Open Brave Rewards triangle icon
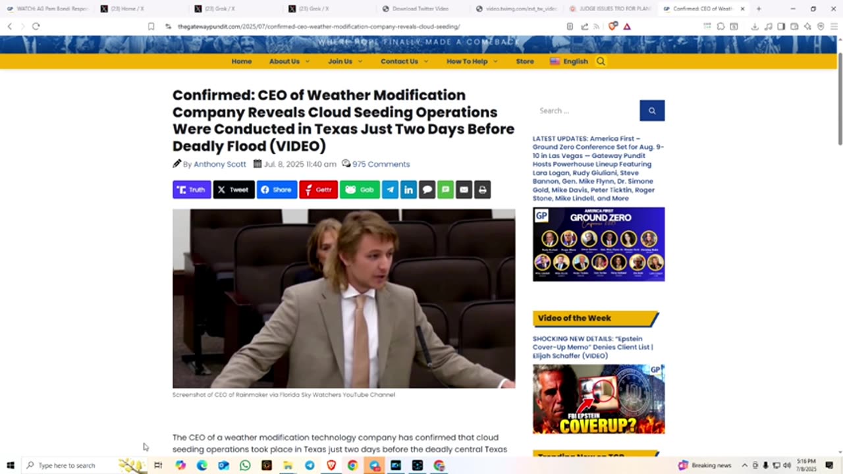The width and height of the screenshot is (843, 474). click(x=627, y=26)
